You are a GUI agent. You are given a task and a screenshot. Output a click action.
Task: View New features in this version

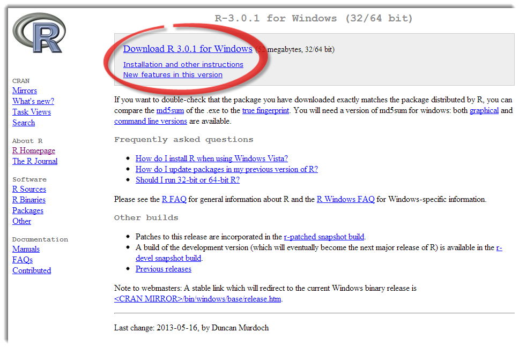point(173,74)
